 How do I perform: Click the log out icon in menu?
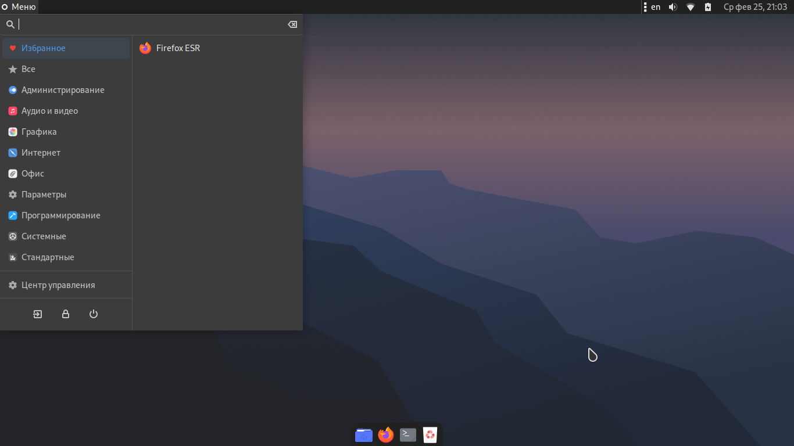38,314
